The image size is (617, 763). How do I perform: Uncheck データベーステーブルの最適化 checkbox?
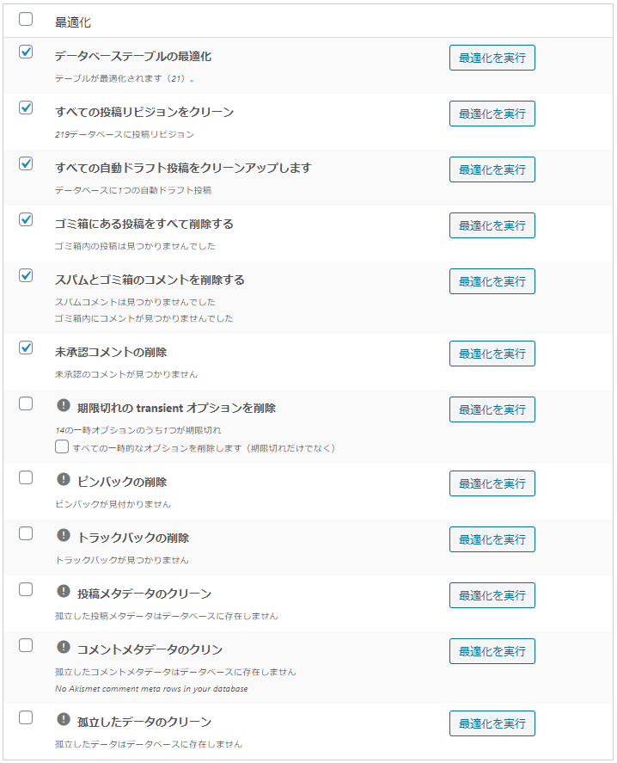pos(26,52)
